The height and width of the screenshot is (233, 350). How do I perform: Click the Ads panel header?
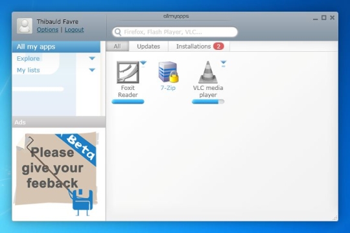[x=59, y=122]
